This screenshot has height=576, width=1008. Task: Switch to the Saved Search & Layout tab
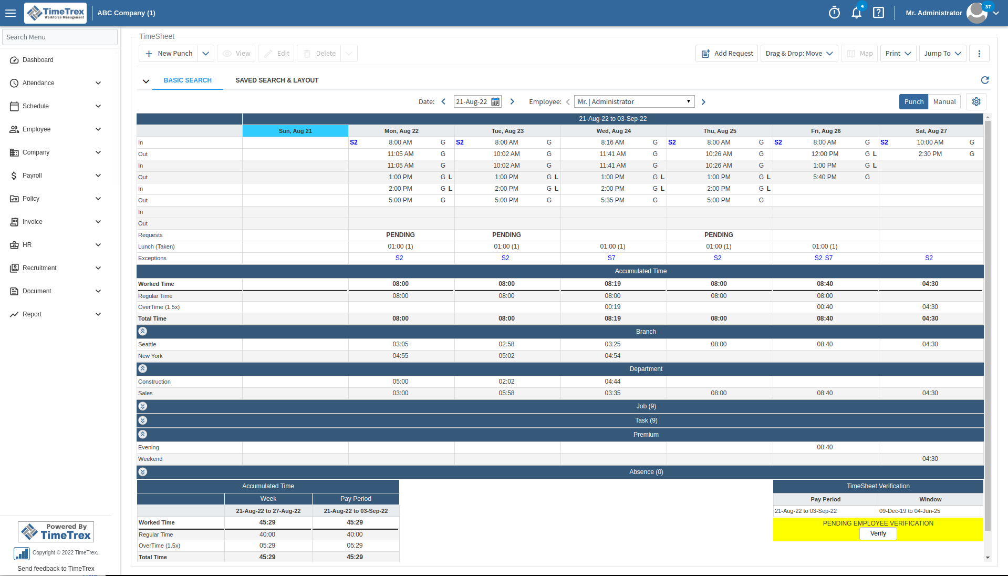tap(277, 80)
